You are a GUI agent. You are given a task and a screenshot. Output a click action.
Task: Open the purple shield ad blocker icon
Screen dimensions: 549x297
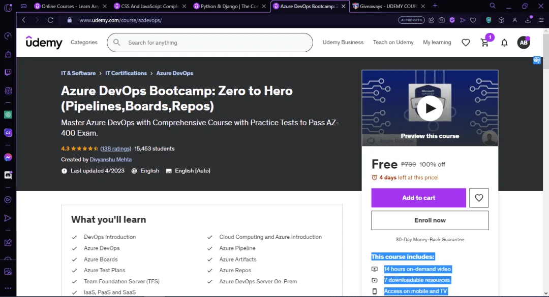click(x=452, y=20)
